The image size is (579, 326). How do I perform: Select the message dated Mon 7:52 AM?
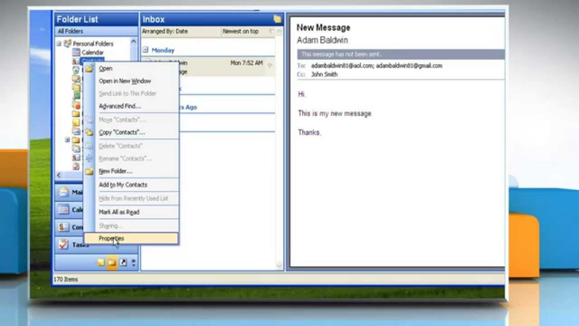coord(208,67)
